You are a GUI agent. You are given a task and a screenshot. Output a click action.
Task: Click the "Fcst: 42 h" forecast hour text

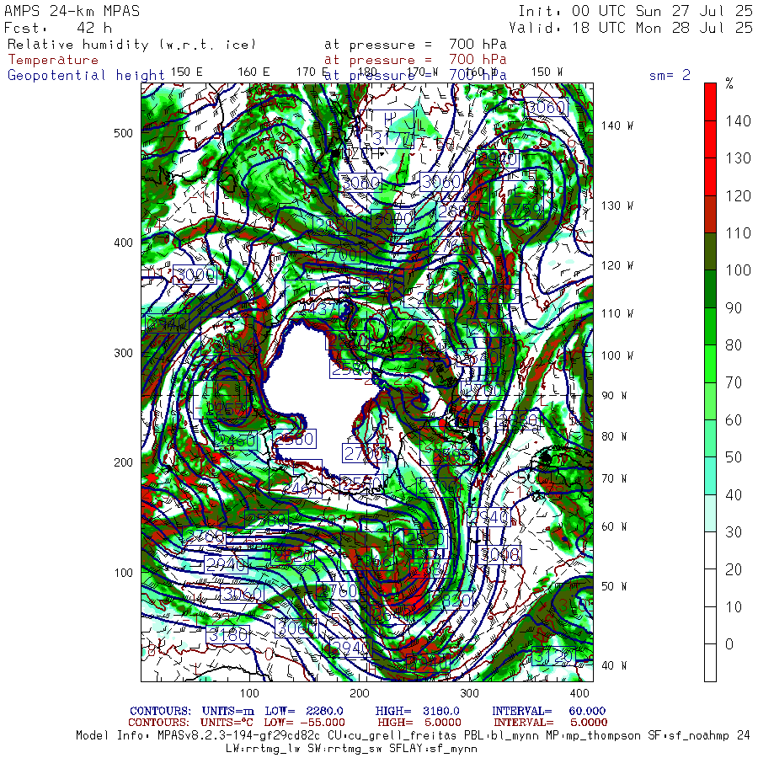point(58,28)
